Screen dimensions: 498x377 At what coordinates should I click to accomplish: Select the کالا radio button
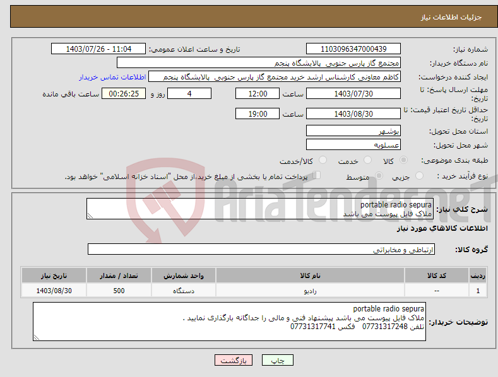403,160
